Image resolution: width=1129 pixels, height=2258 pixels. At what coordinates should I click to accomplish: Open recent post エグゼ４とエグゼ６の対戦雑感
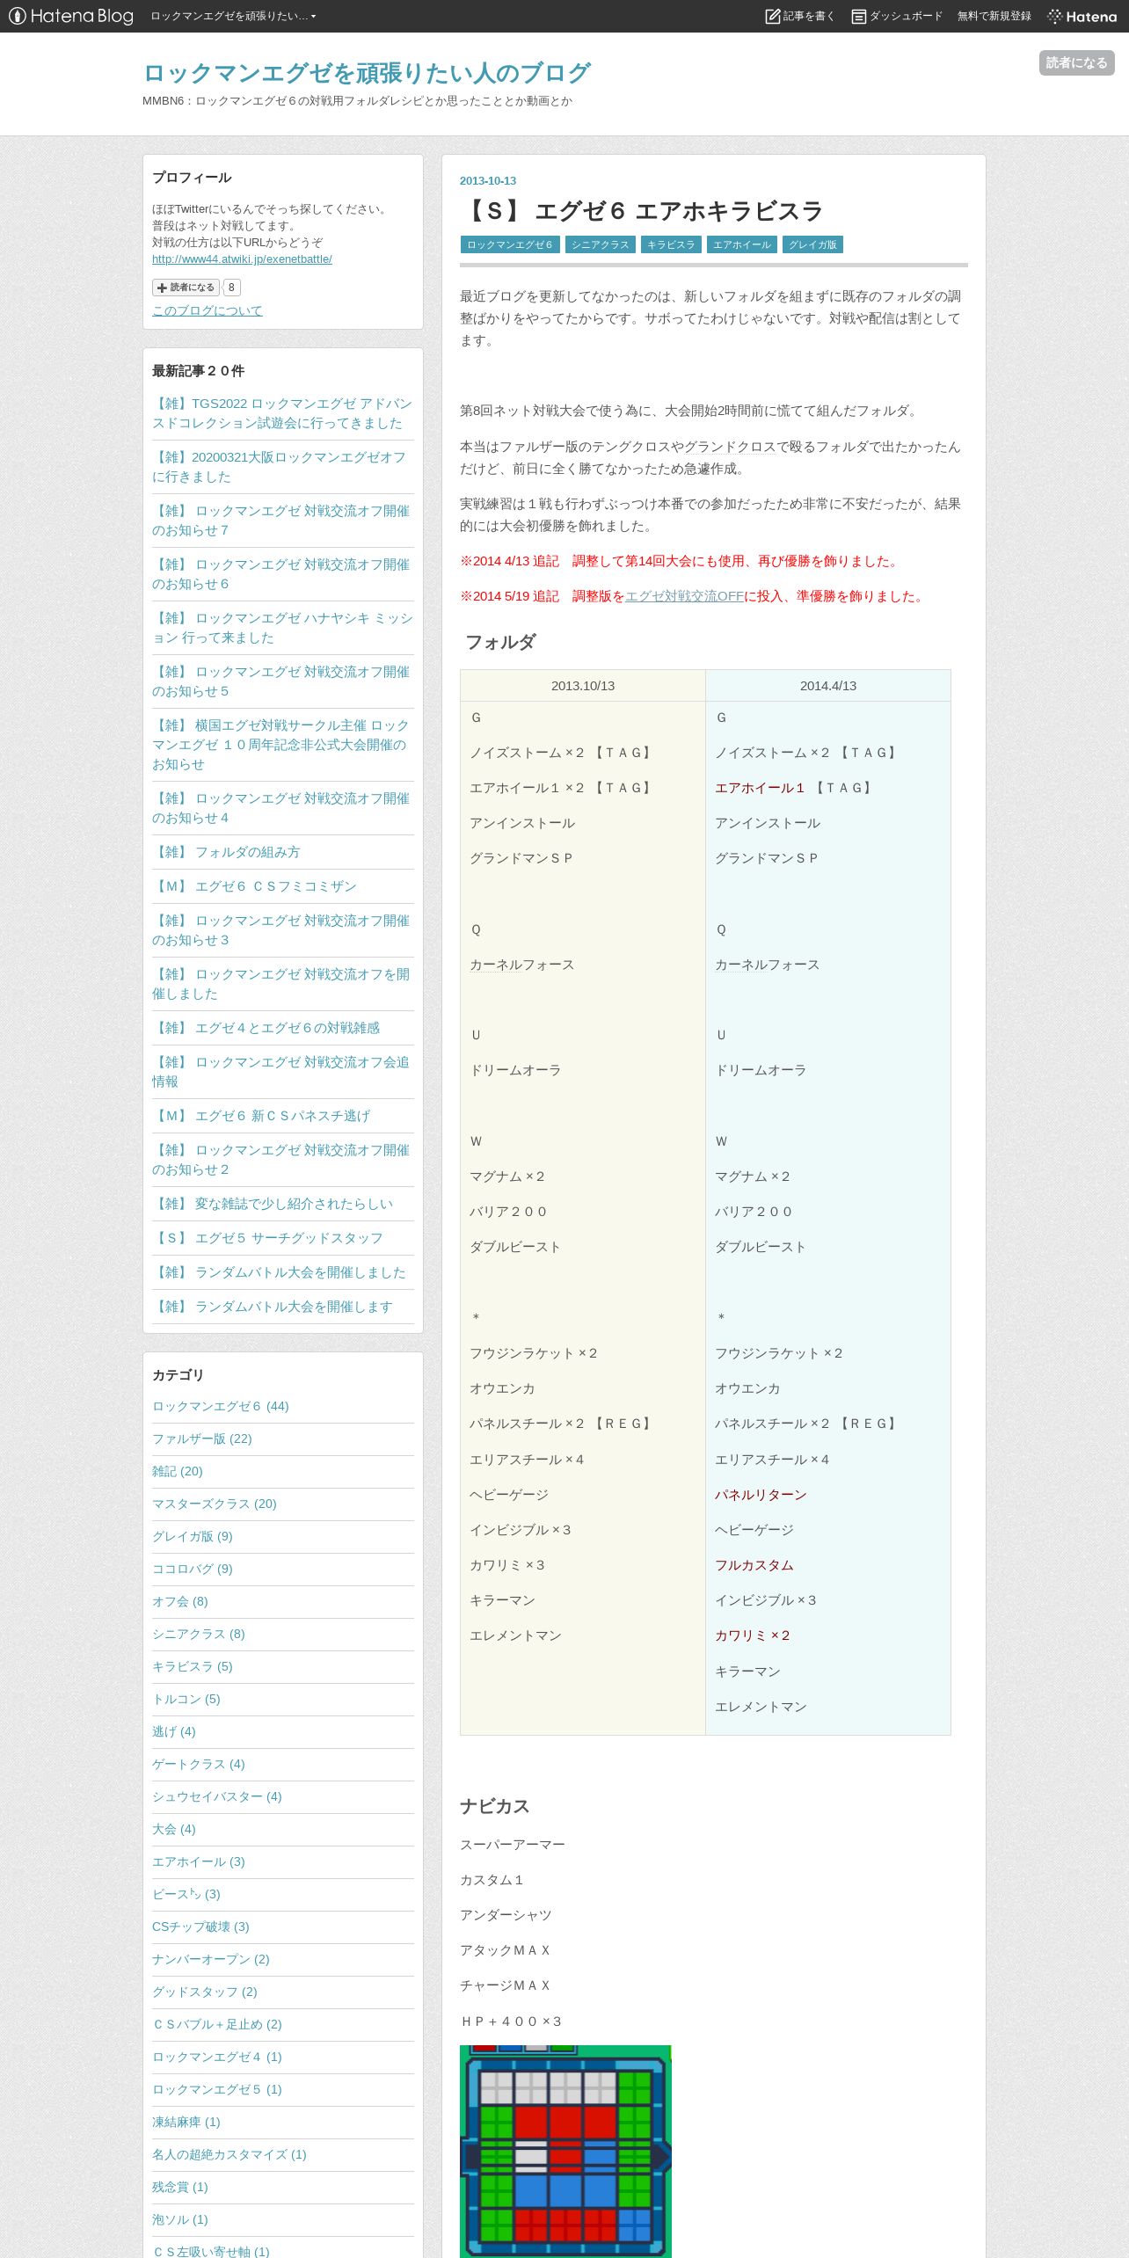(266, 1028)
